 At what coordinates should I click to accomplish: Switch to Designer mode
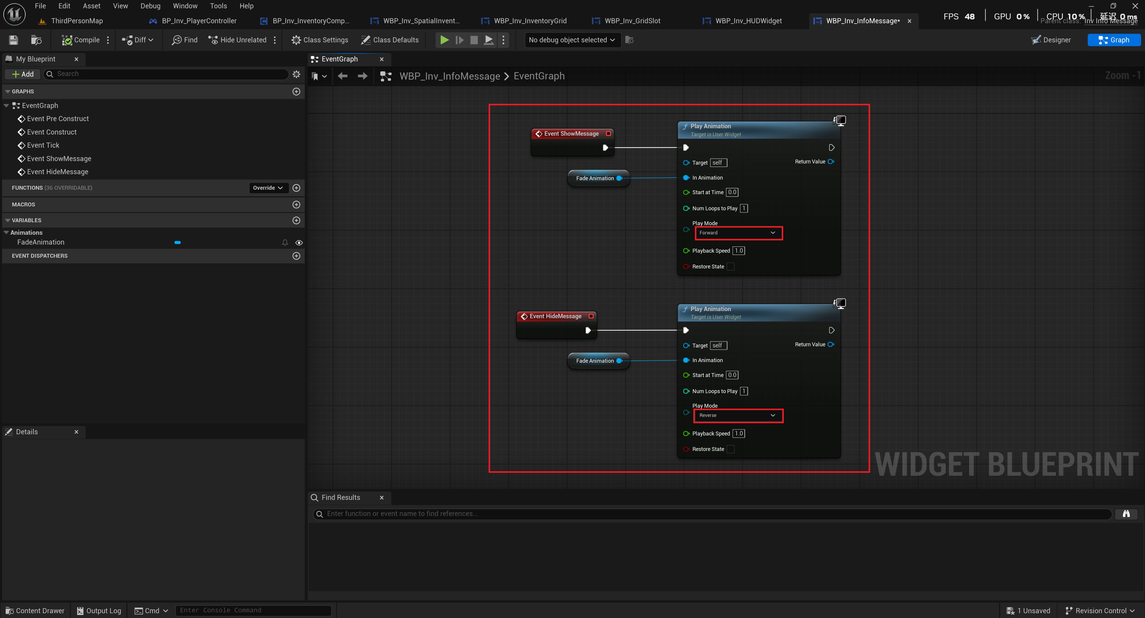point(1051,40)
